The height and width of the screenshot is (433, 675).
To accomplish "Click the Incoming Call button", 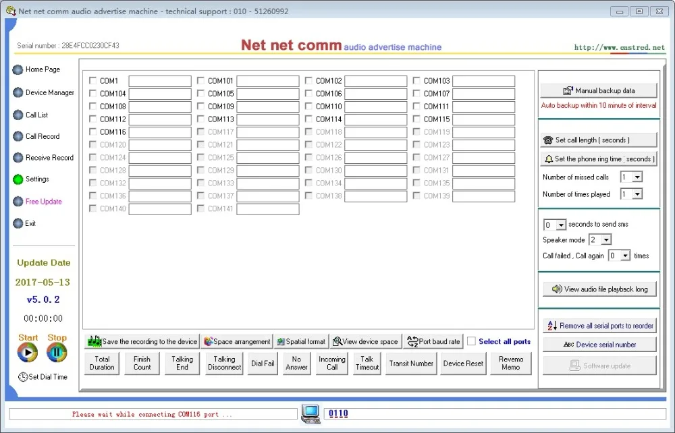I will pyautogui.click(x=332, y=364).
